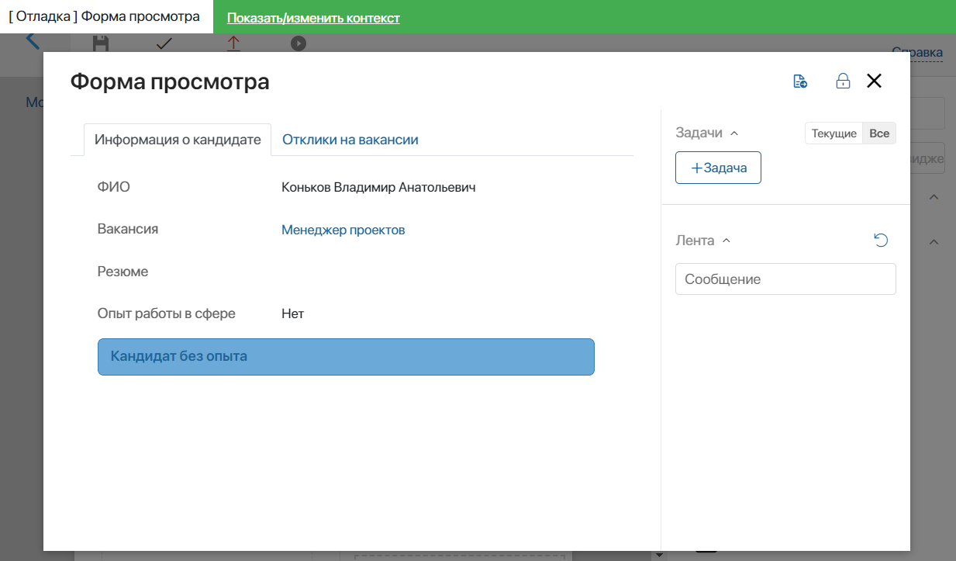This screenshot has width=956, height=561.
Task: Click the name Коньков Владимир Анатольевич
Action: click(378, 187)
